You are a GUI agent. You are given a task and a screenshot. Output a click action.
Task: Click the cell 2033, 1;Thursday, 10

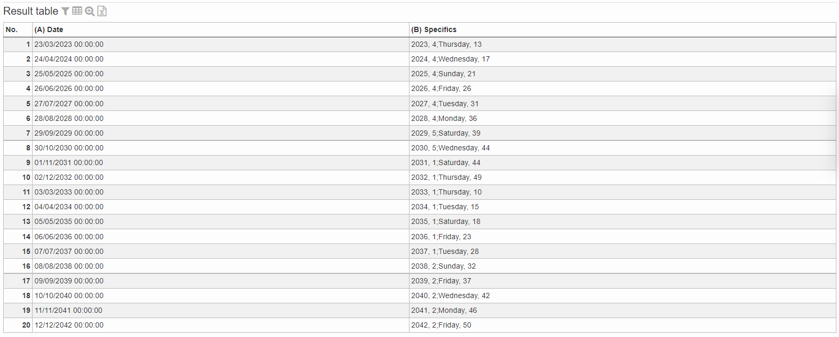[446, 192]
